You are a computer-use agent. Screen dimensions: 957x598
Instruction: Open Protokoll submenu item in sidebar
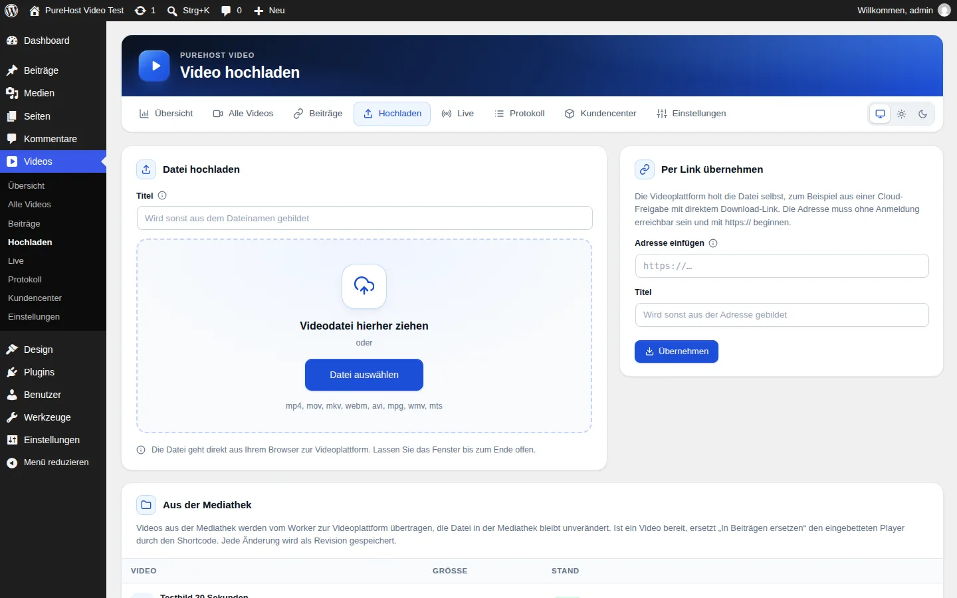pyautogui.click(x=53, y=280)
